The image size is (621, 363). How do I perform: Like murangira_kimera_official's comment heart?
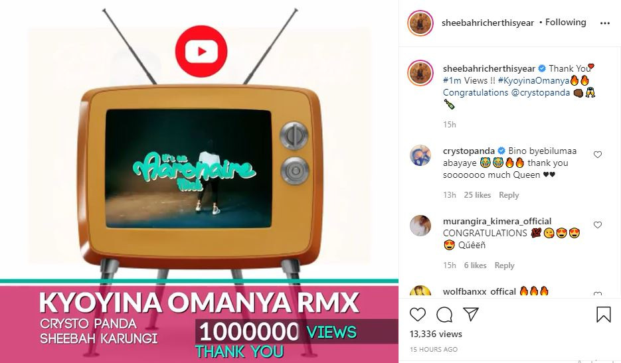pos(598,225)
